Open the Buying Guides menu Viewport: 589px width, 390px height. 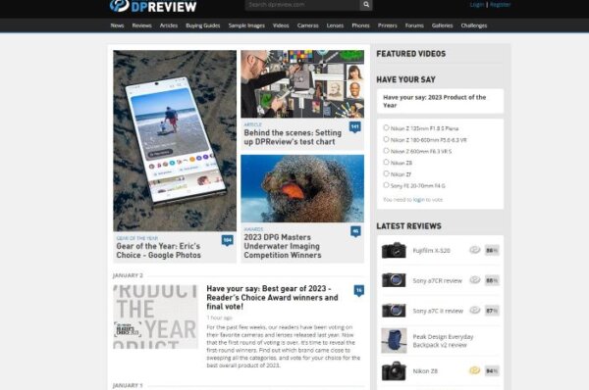(x=203, y=25)
